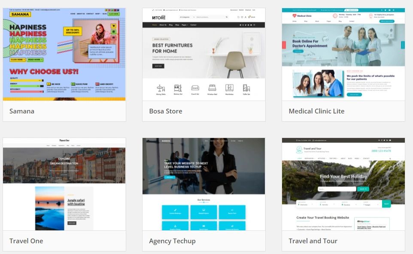Click the Quality rating bar in Samana
The height and width of the screenshot is (254, 413).
(x=26, y=80)
